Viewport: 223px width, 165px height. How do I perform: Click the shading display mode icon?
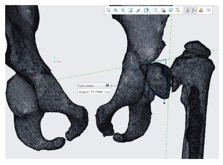click(x=130, y=11)
